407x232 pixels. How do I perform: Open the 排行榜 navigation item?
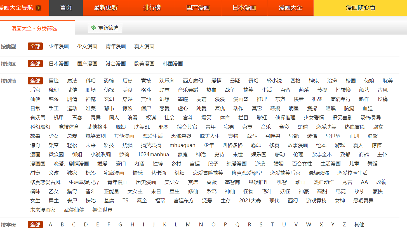152,8
